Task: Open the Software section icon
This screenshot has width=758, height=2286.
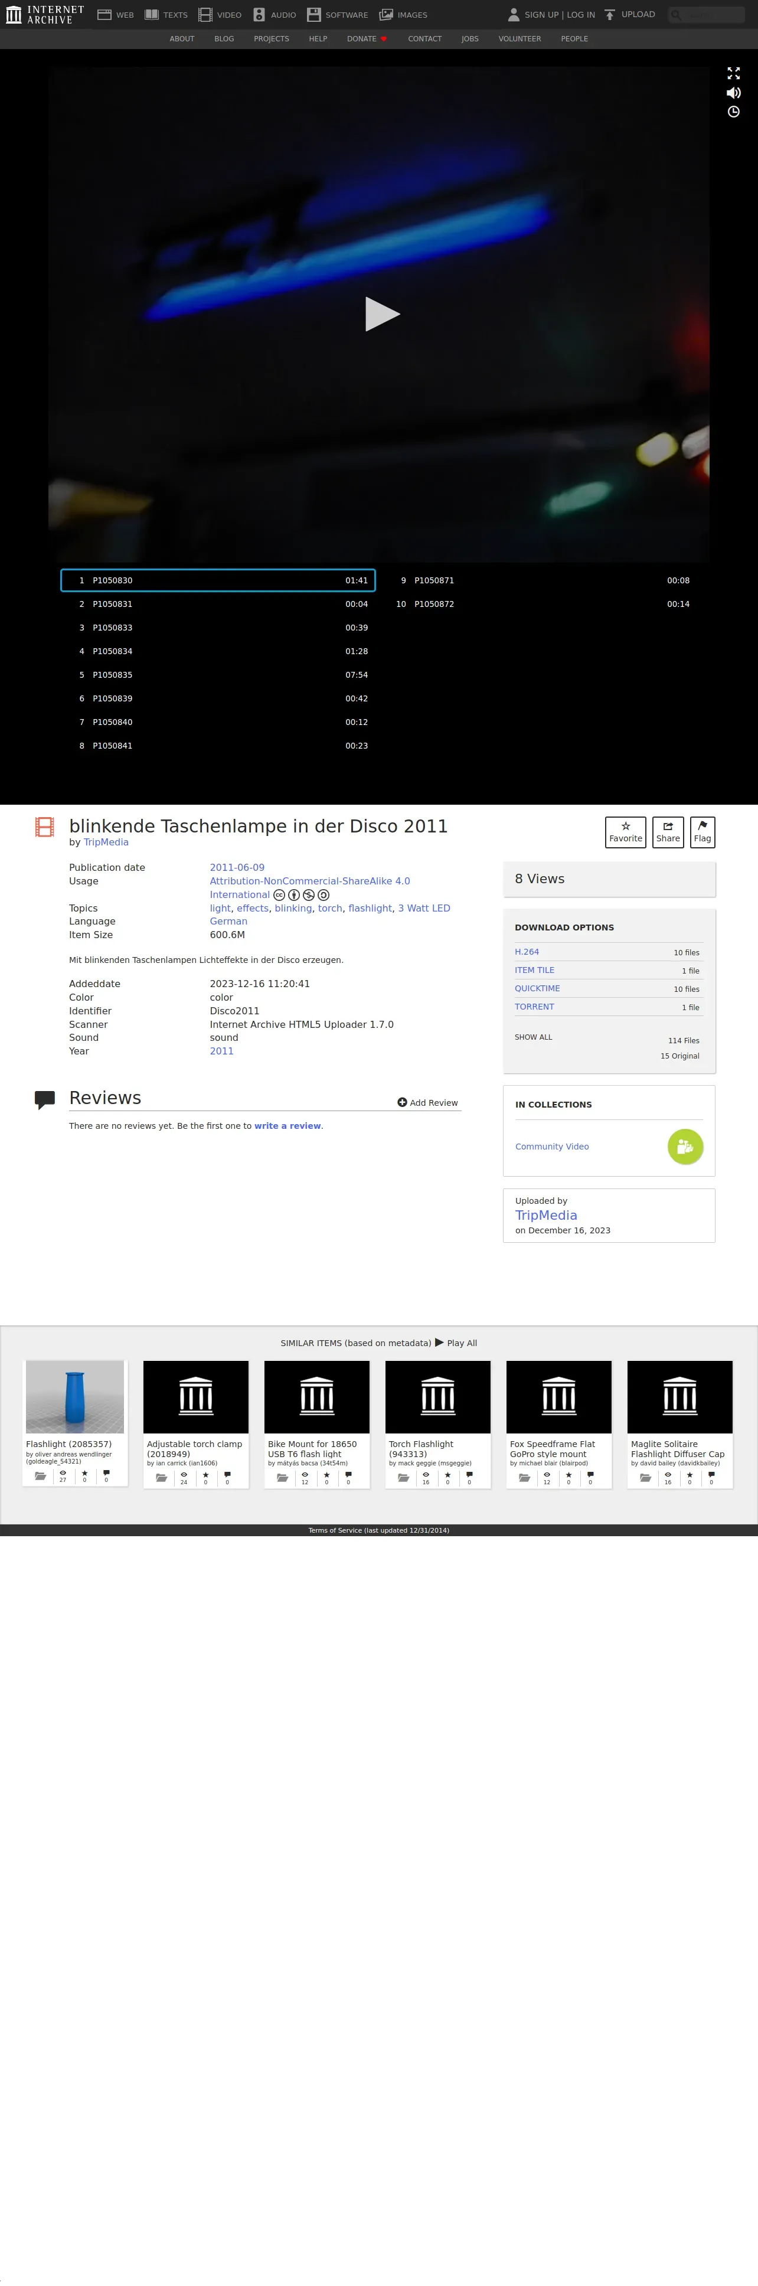Action: coord(313,15)
